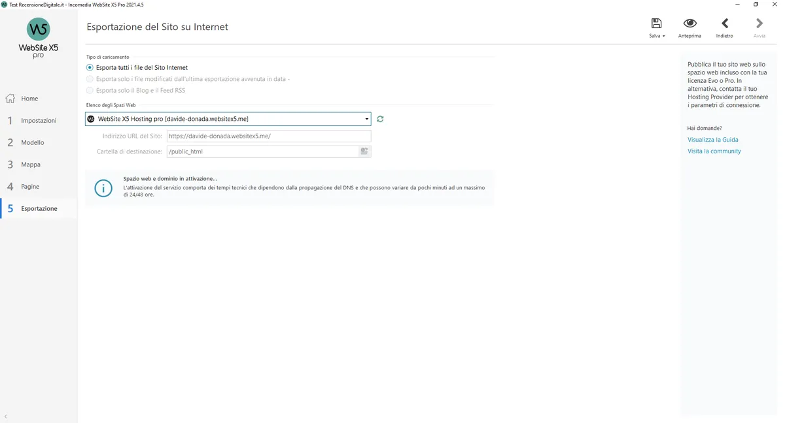785x423 pixels.
Task: Click the Indirizzo URL del Sito field
Action: coord(269,136)
